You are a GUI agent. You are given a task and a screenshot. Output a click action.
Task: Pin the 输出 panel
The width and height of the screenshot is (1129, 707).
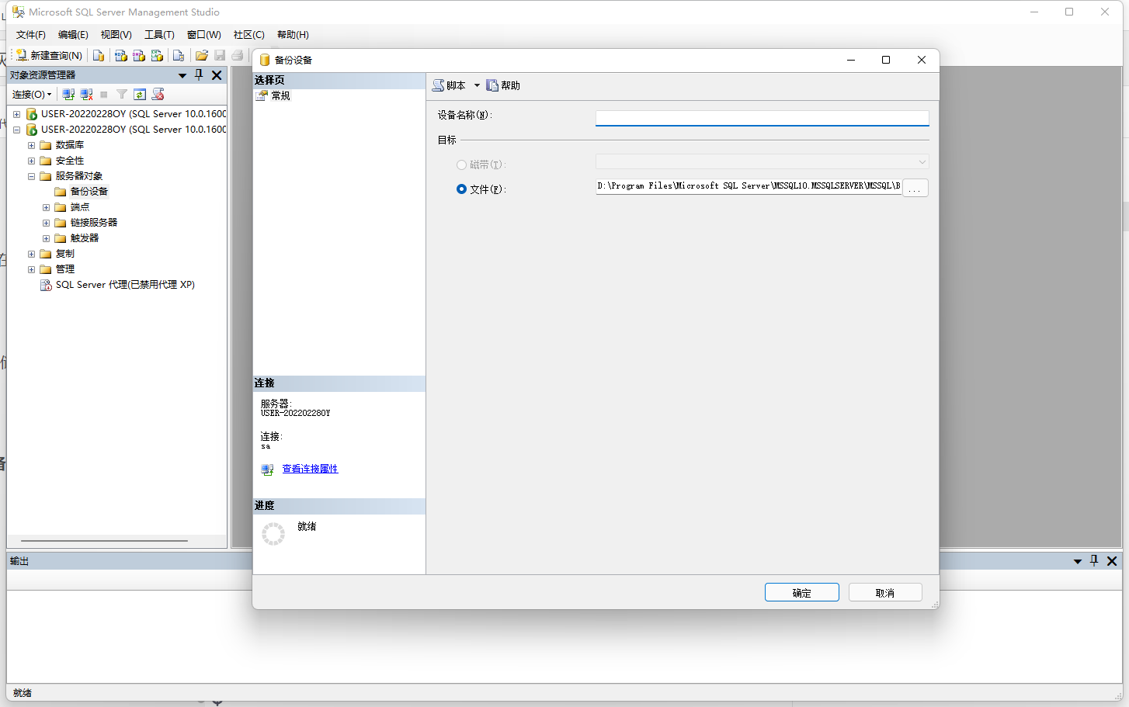click(1094, 560)
